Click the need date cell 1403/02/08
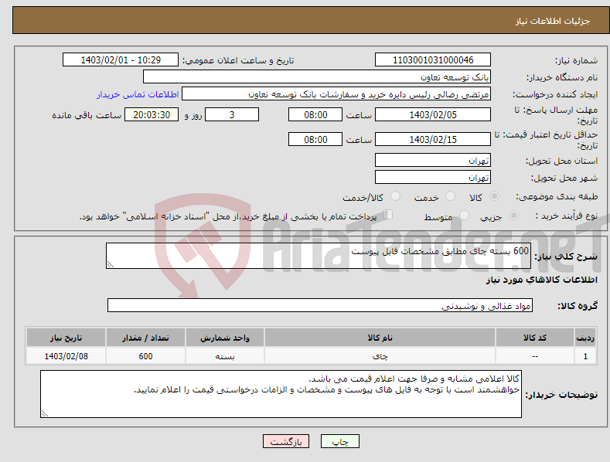610x462 pixels. [x=66, y=356]
